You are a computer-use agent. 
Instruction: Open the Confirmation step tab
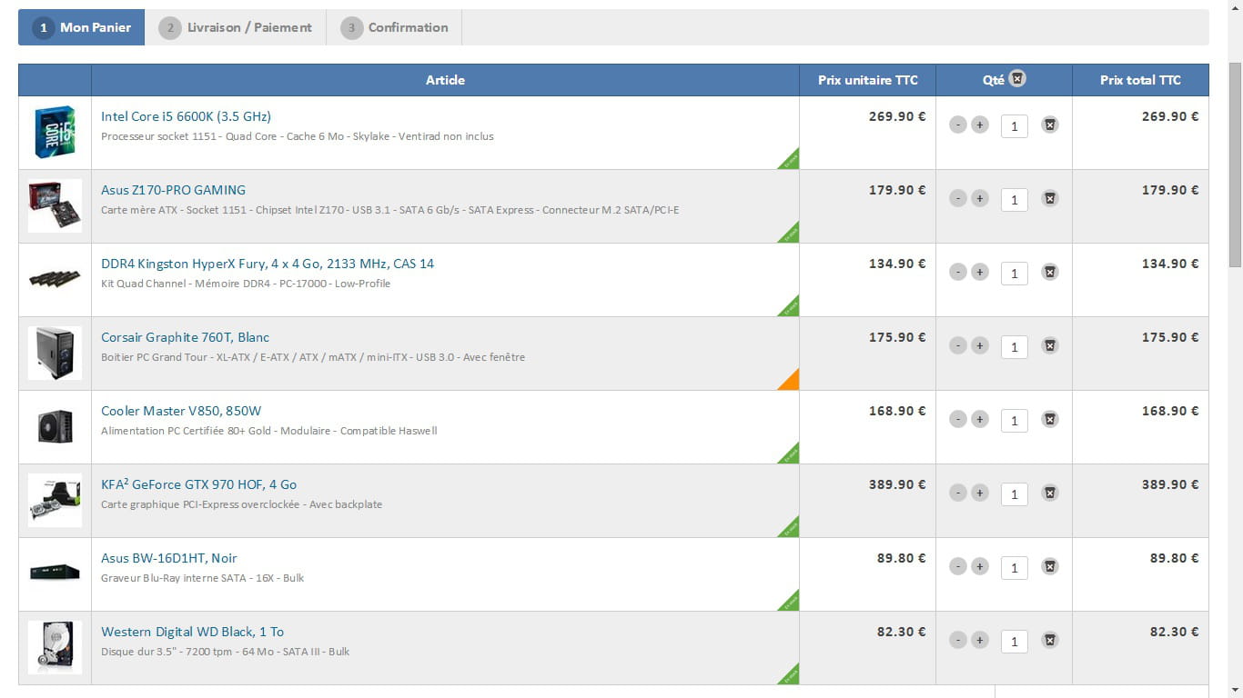click(394, 27)
